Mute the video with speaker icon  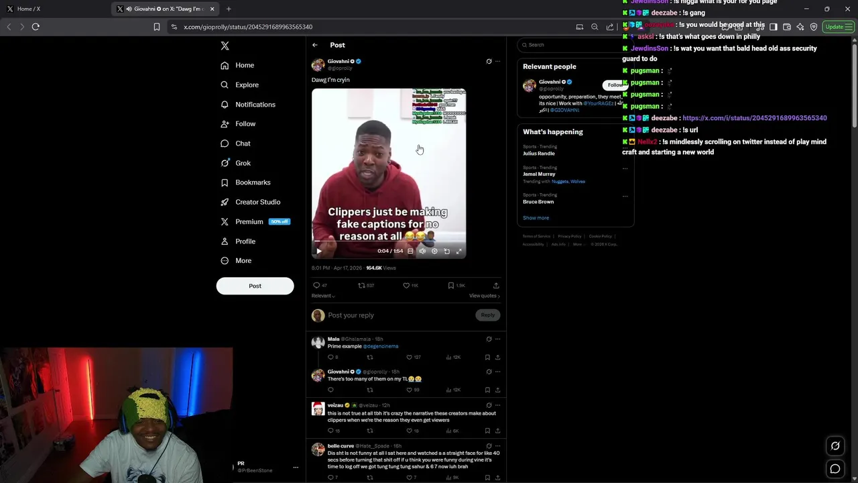422,251
